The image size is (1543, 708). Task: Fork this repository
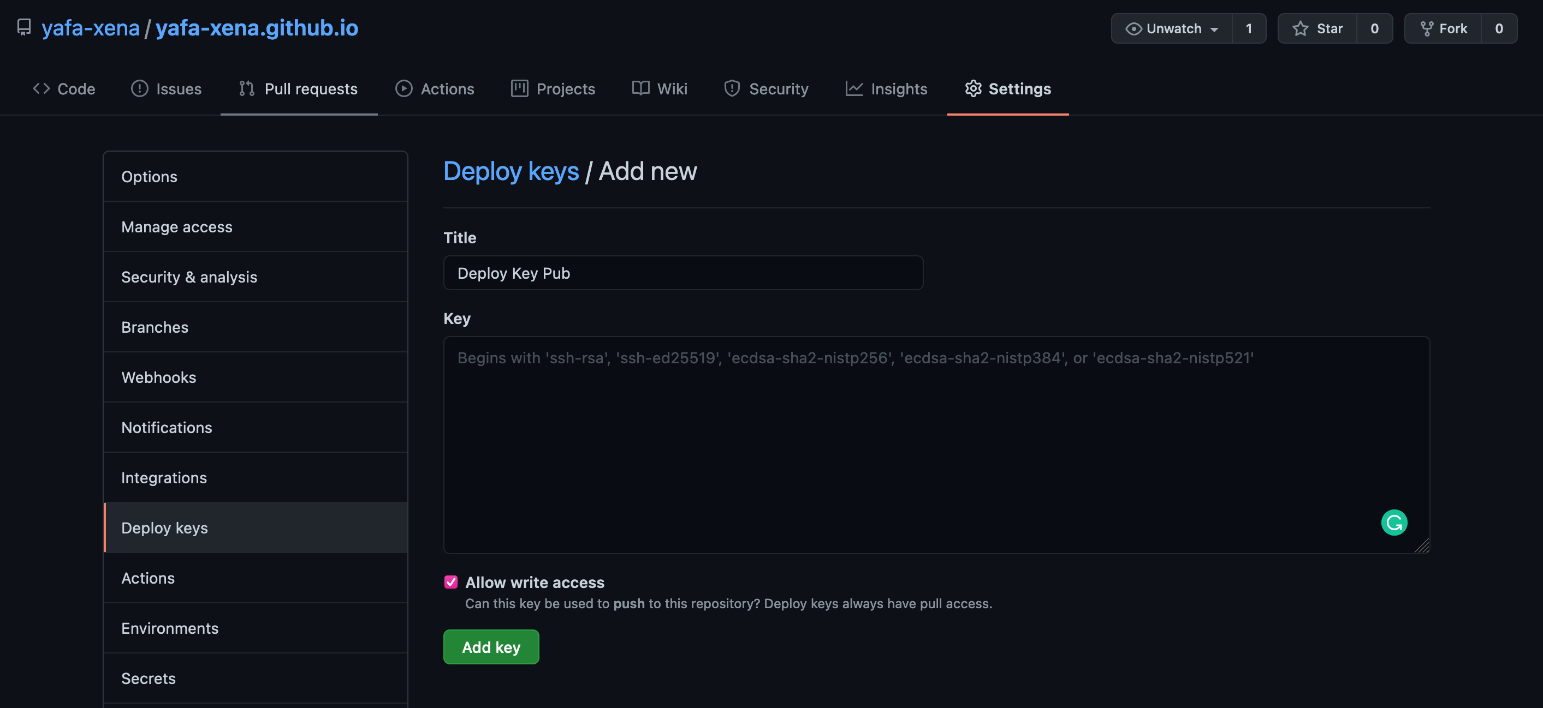[1443, 28]
